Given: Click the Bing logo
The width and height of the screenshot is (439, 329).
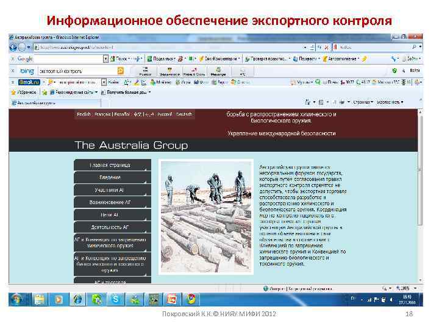Looking at the screenshot, I should [27, 71].
